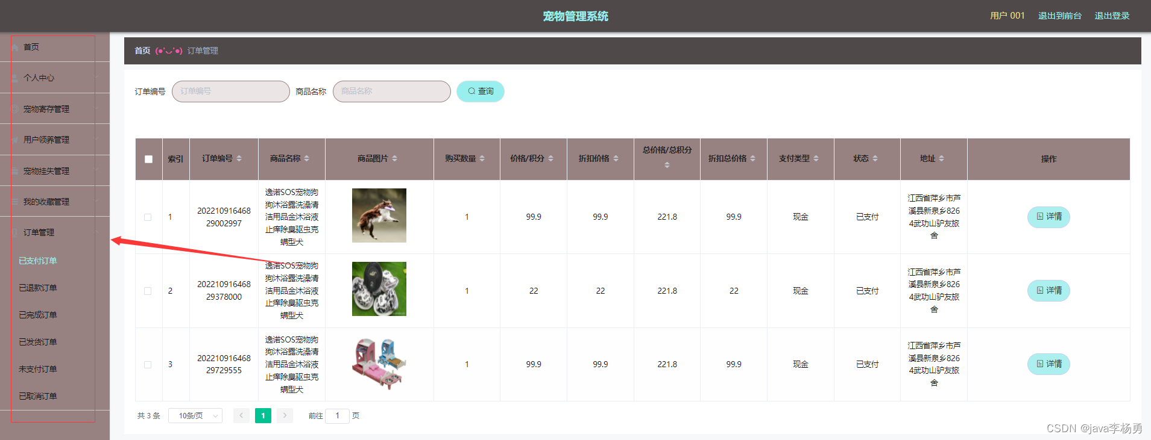1151x440 pixels.
Task: Click 订单管理 text in breadcrumb
Action: (203, 51)
